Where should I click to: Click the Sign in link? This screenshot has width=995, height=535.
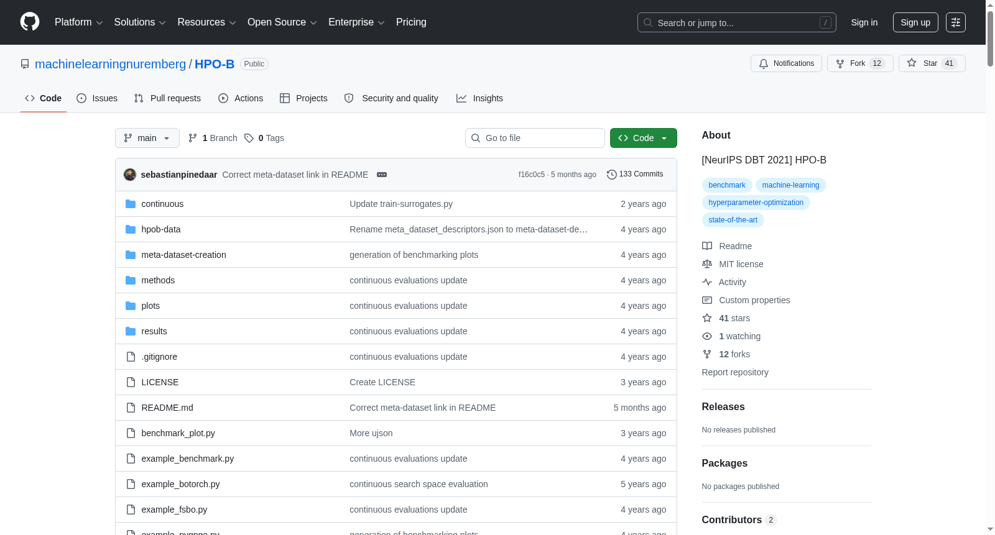click(864, 22)
